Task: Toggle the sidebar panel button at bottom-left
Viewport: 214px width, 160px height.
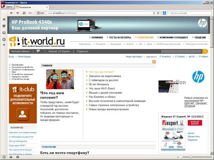Action: point(4,157)
